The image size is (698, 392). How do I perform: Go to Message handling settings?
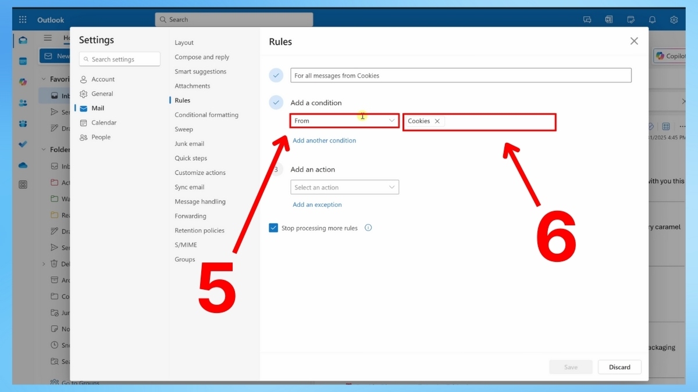(200, 202)
